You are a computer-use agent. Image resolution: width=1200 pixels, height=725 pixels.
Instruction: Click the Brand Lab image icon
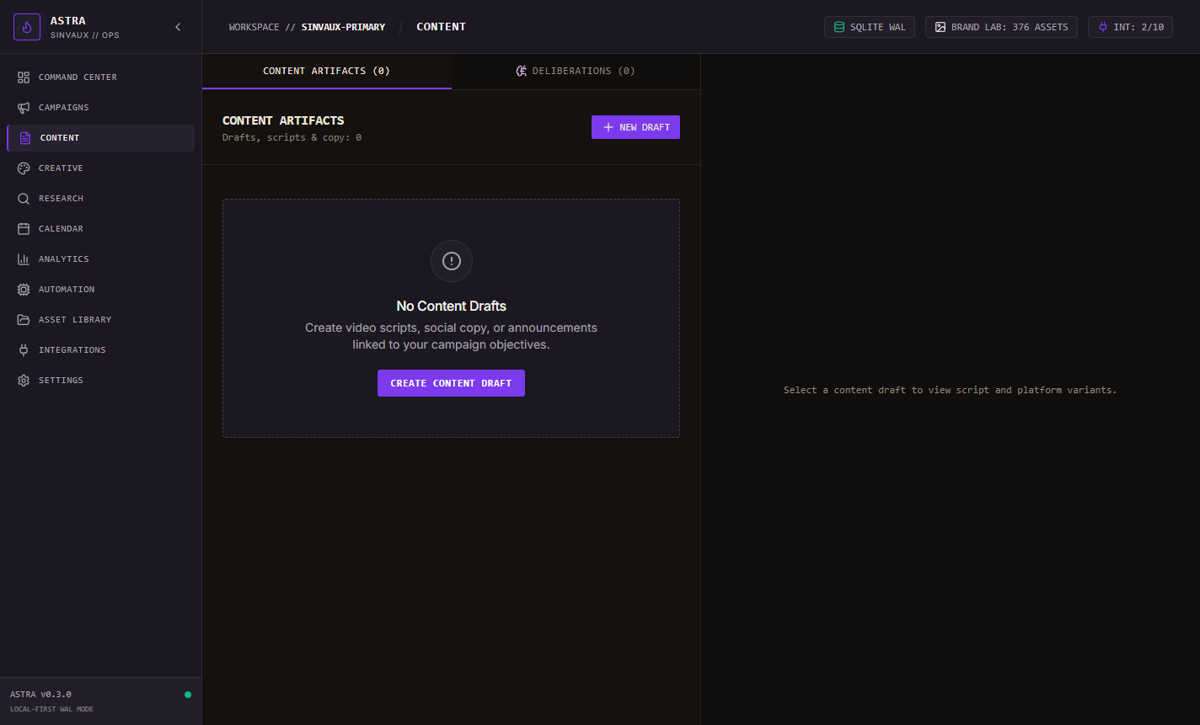940,27
